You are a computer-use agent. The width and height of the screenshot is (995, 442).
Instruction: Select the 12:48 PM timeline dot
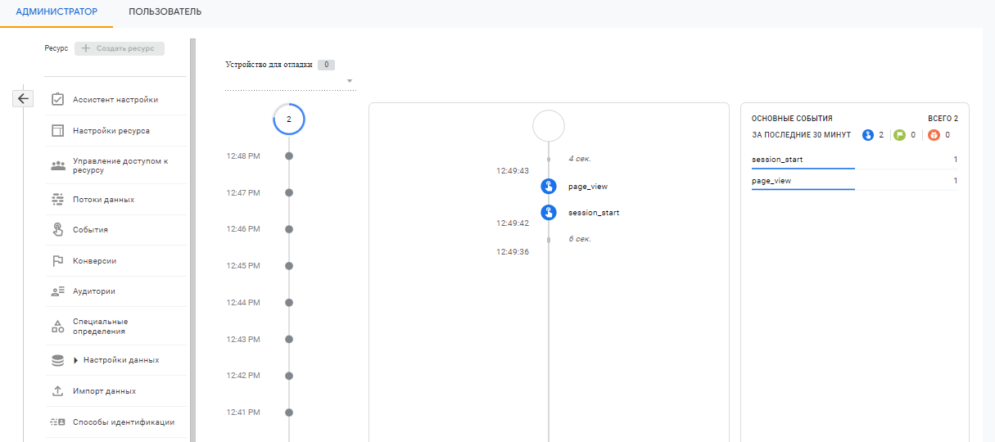coord(289,156)
